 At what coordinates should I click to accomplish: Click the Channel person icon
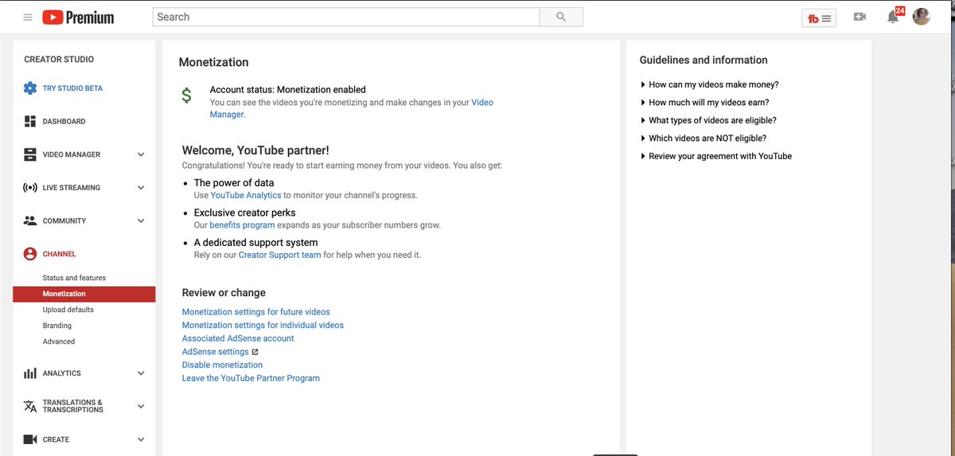pyautogui.click(x=30, y=254)
